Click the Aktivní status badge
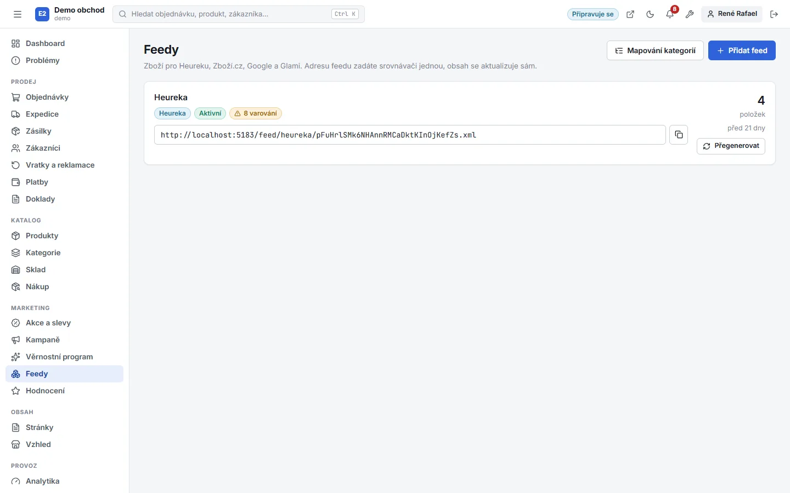 [210, 113]
